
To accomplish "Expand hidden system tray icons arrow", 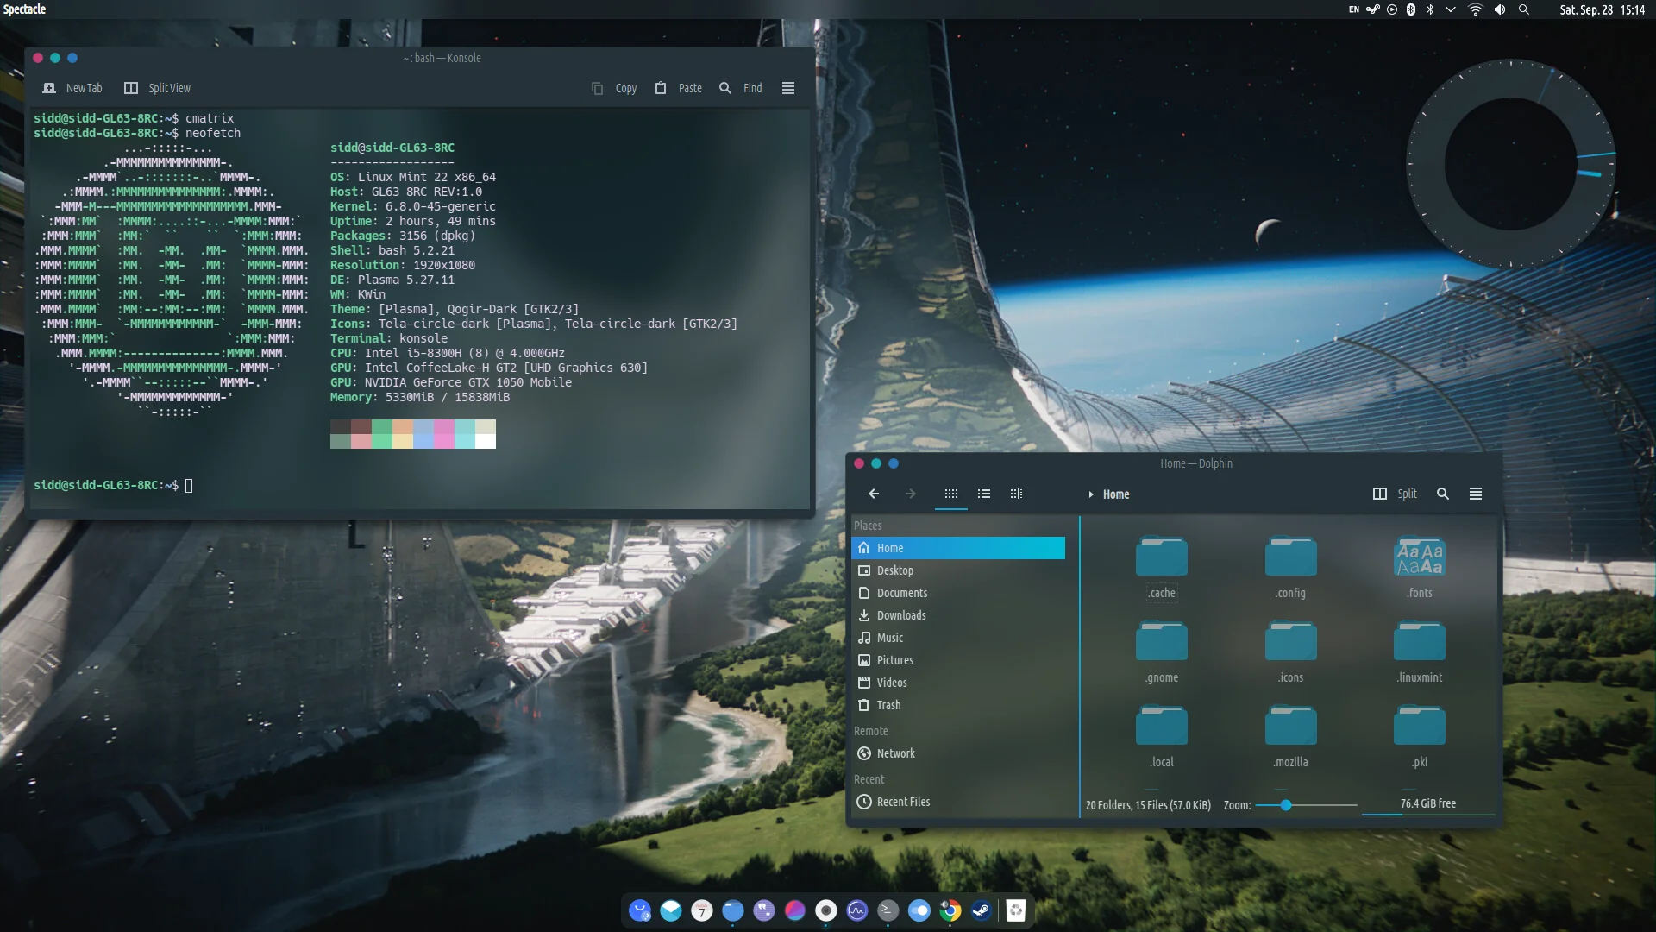I will pyautogui.click(x=1451, y=9).
